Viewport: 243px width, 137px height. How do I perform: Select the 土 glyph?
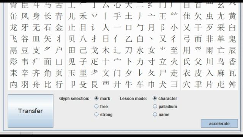[128, 16]
